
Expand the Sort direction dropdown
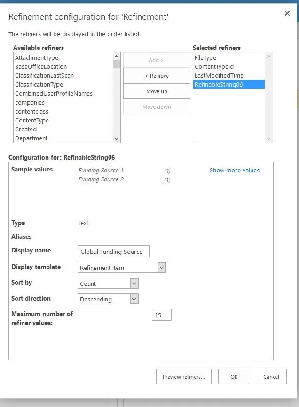coord(108,299)
